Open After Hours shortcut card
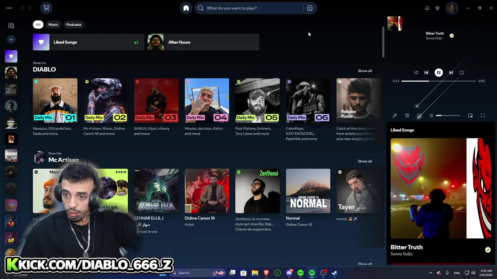 click(203, 42)
